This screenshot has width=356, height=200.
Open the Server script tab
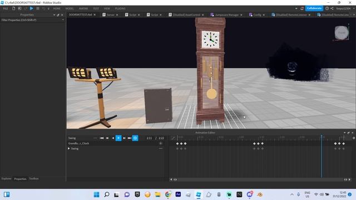point(110,15)
